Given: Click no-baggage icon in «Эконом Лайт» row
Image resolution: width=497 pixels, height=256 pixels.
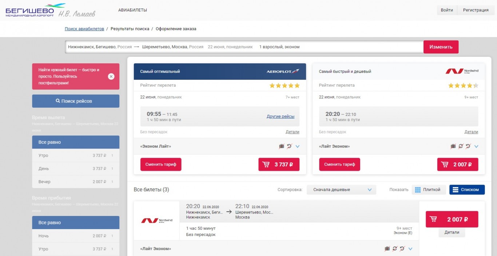Looking at the screenshot, I should [282, 146].
